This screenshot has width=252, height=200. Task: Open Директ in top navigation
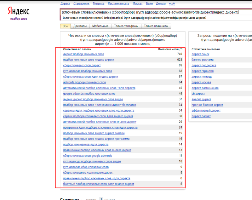(x=65, y=3)
